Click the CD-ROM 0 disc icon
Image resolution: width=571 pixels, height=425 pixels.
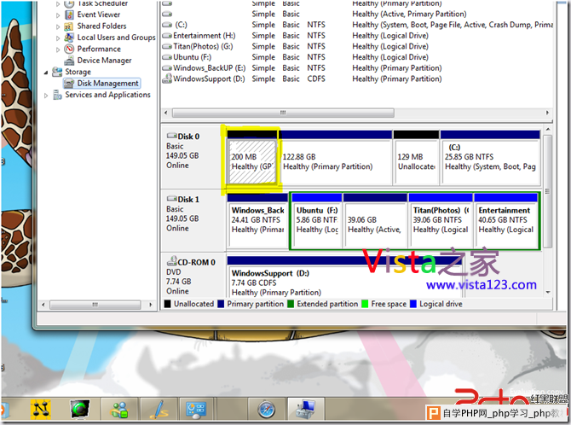click(171, 261)
